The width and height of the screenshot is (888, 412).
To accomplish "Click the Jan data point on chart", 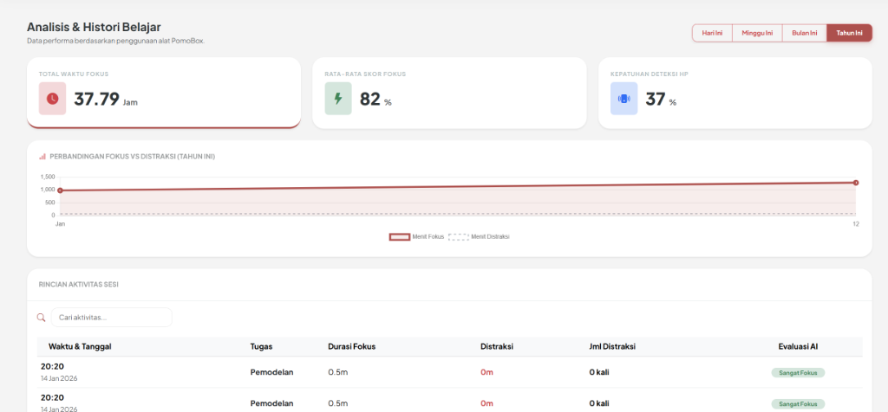I will point(60,190).
